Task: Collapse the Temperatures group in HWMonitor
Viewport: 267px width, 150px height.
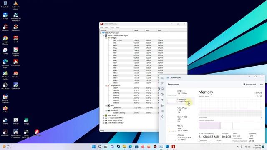Action: [106, 85]
